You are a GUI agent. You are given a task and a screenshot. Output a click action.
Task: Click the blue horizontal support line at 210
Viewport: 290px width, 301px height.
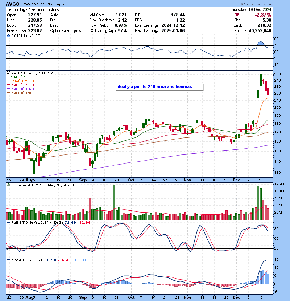pyautogui.click(x=264, y=100)
